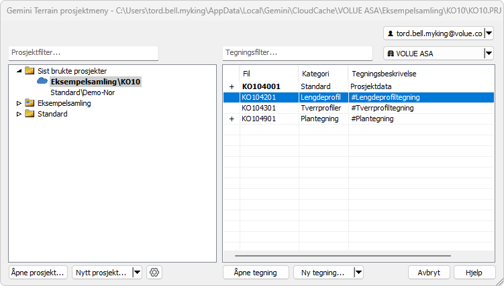Viewport: 504px width, 286px height.
Task: Click the settings gear icon
Action: click(x=154, y=273)
